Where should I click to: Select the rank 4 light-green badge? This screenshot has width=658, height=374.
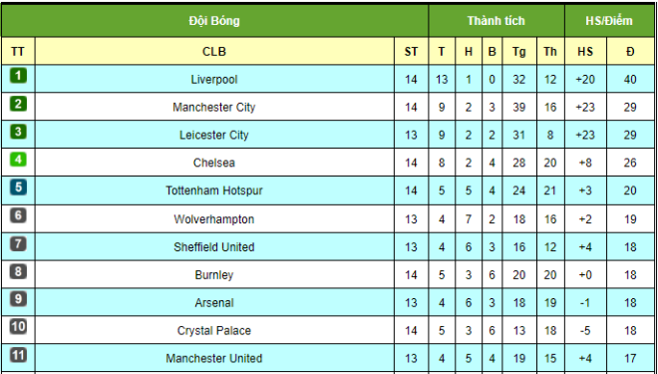18,160
